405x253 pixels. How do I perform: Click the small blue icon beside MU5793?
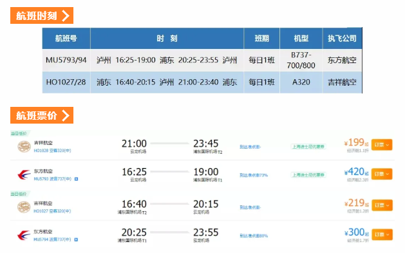(x=76, y=179)
